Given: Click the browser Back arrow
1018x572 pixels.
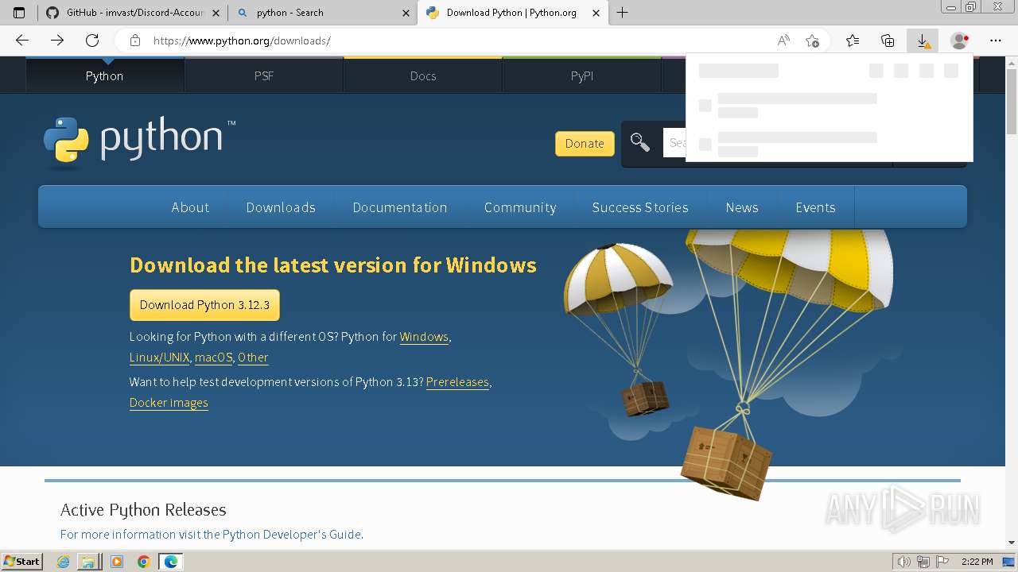Looking at the screenshot, I should click(x=22, y=41).
